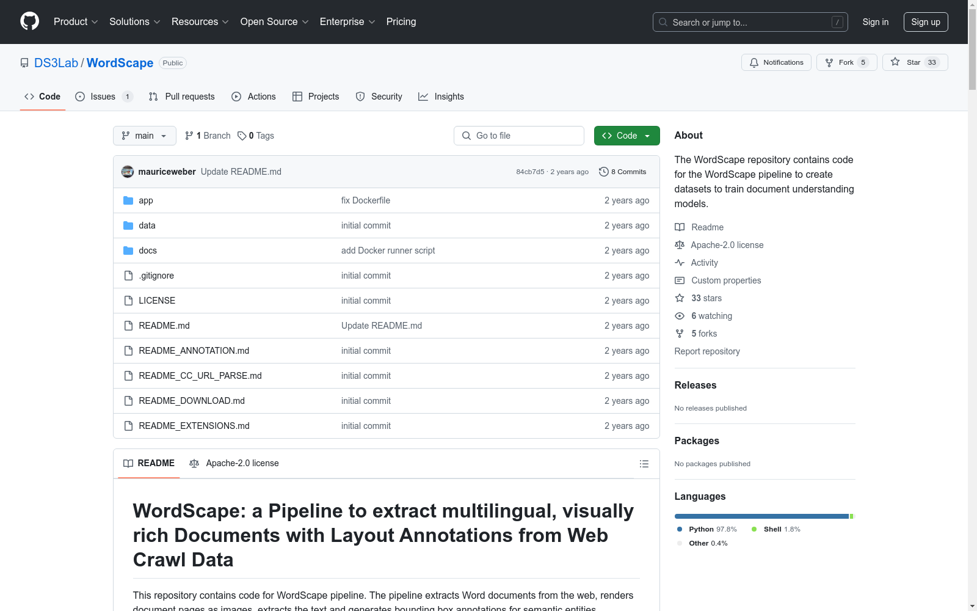This screenshot has height=611, width=977.
Task: Click the branch icon beside 1 Branch
Action: pos(189,136)
